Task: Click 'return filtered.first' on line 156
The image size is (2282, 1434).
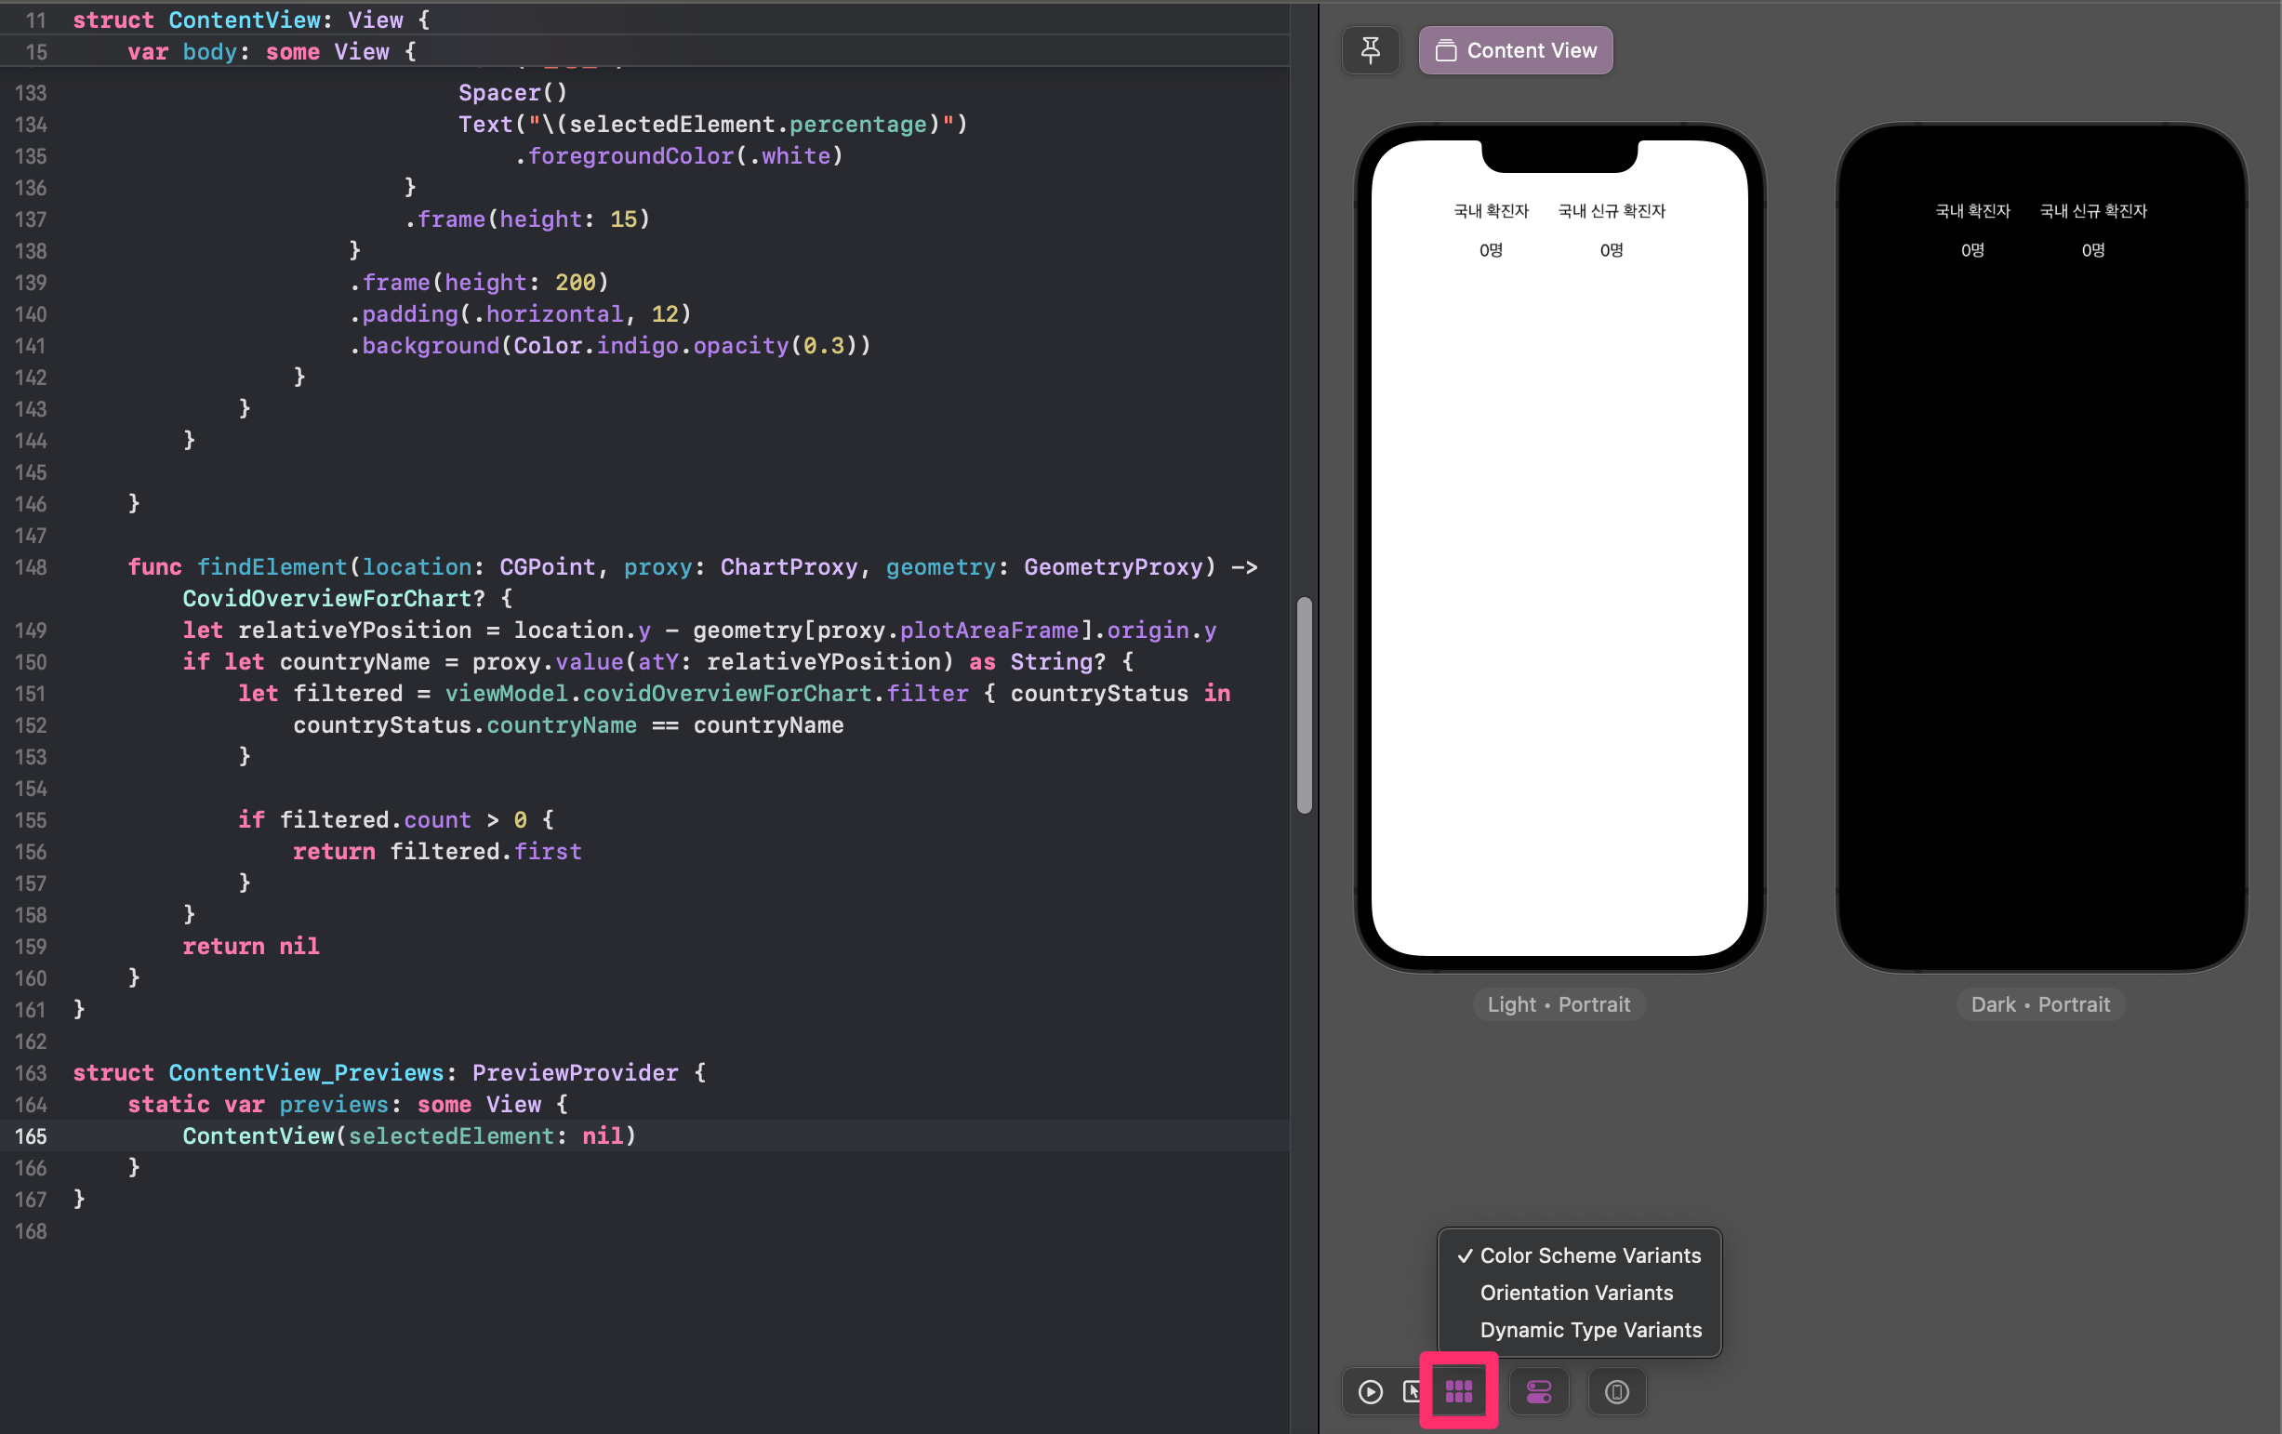Action: click(x=437, y=851)
